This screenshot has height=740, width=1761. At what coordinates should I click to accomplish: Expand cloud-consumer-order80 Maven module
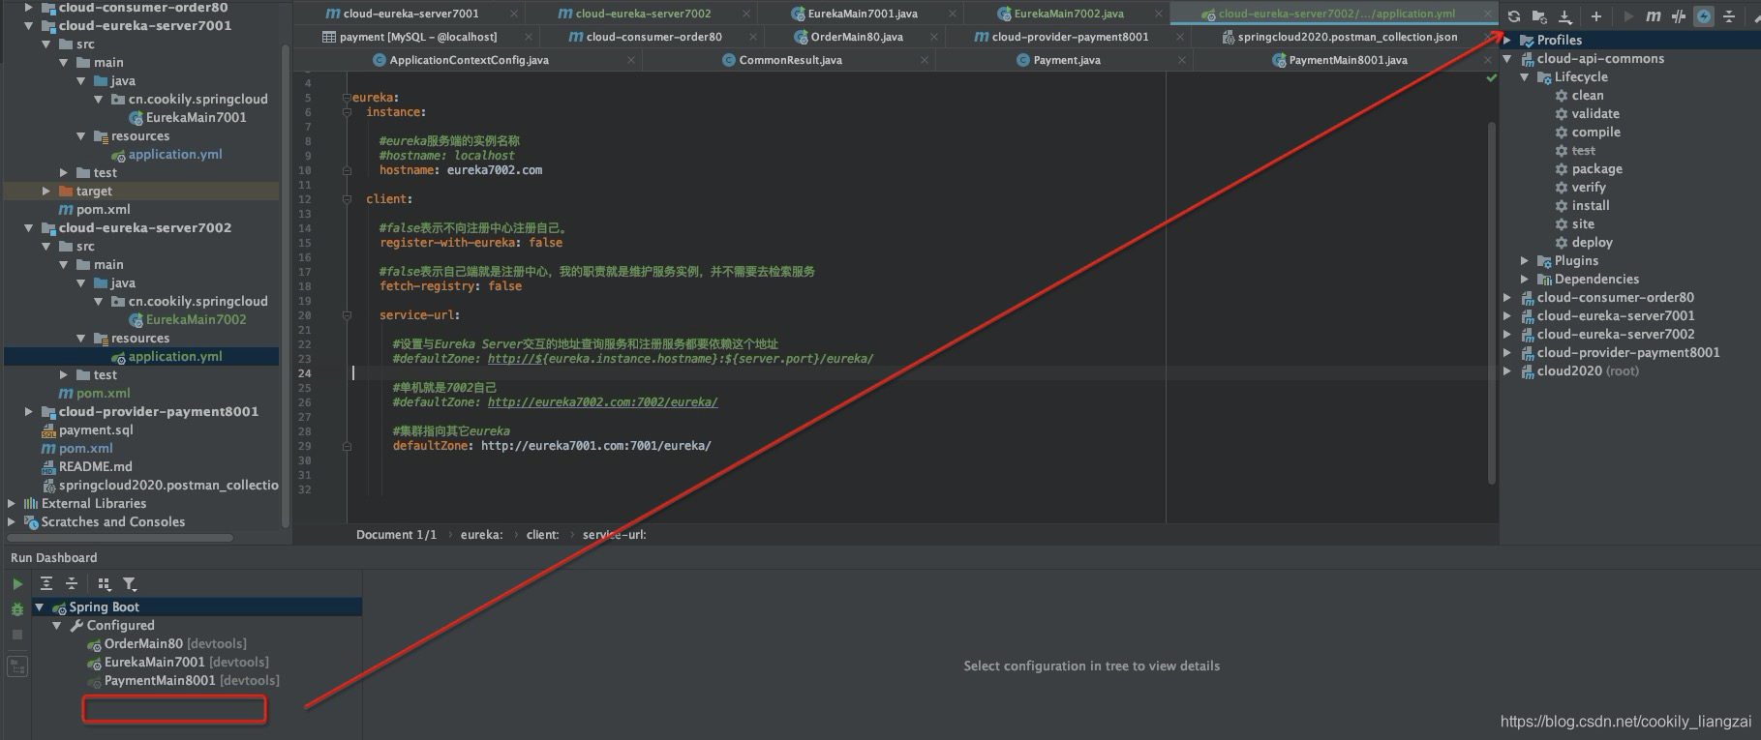coord(1507,297)
